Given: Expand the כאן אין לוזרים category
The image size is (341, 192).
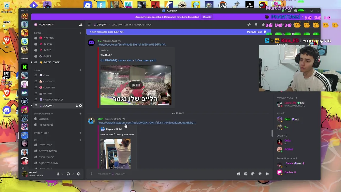Looking at the screenshot, I should click(42, 133).
